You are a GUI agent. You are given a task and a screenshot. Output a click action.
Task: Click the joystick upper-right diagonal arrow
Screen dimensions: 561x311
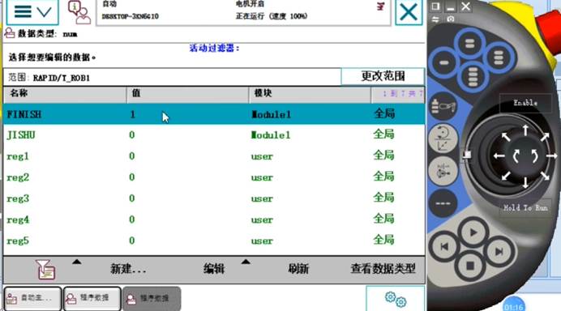[545, 137]
